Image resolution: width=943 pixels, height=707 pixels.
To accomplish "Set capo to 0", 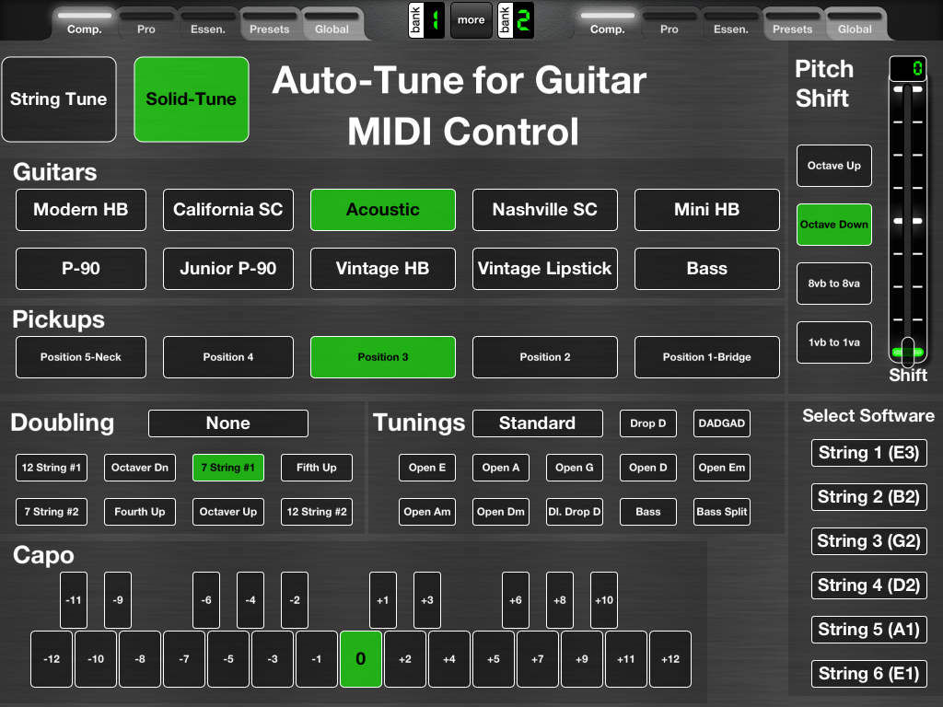I will [361, 659].
